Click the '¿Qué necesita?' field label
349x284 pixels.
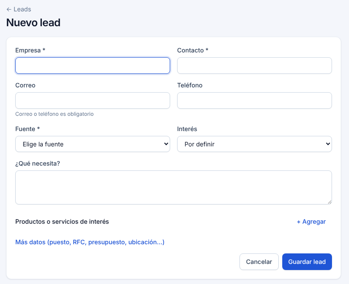[x=38, y=163]
